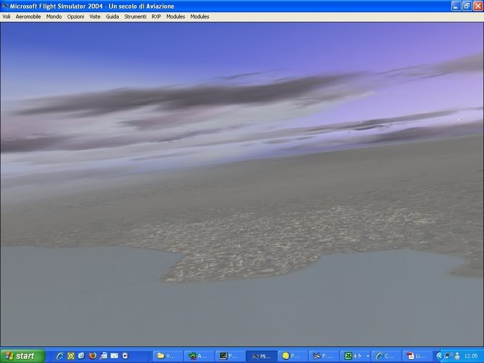
Task: Open the Strumenti menu
Action: click(x=135, y=17)
